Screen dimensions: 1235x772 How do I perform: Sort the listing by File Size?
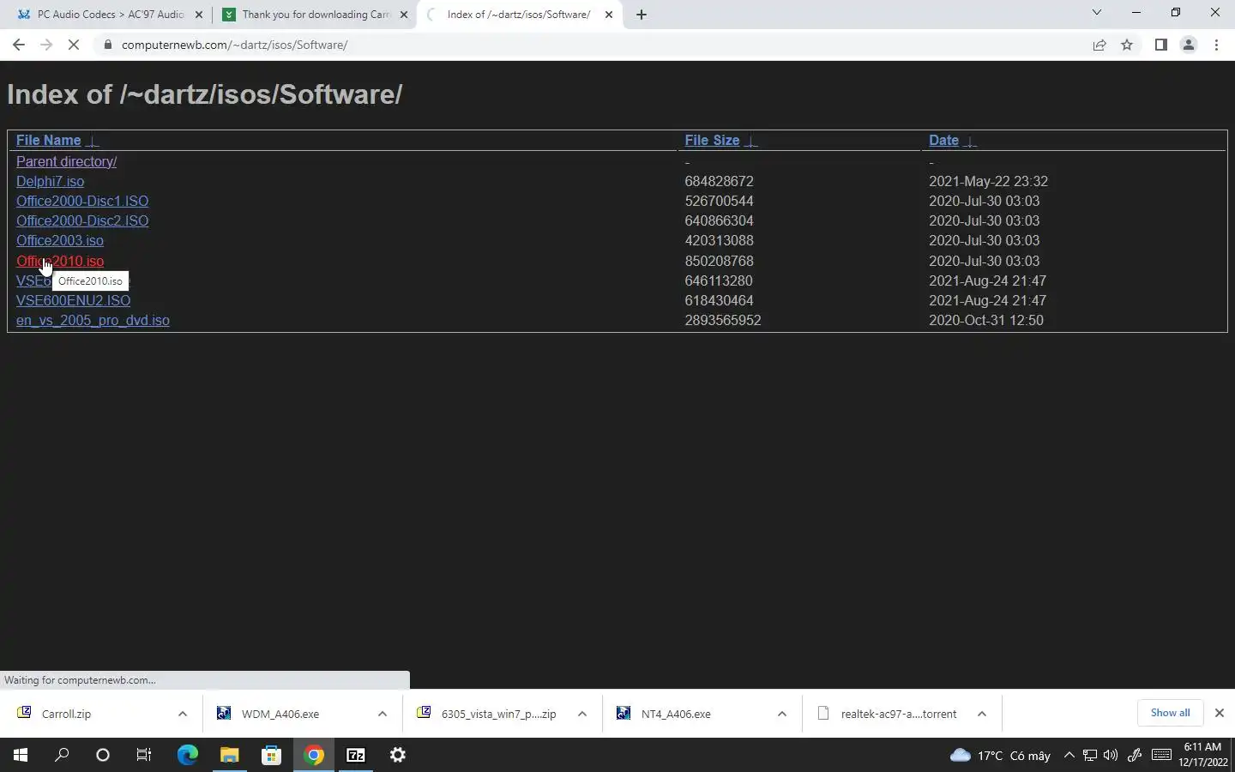[712, 141]
